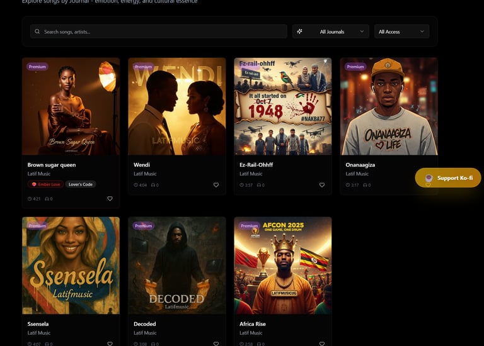The image size is (484, 346).
Task: Open the Africa Rise cover art
Action: click(x=283, y=265)
